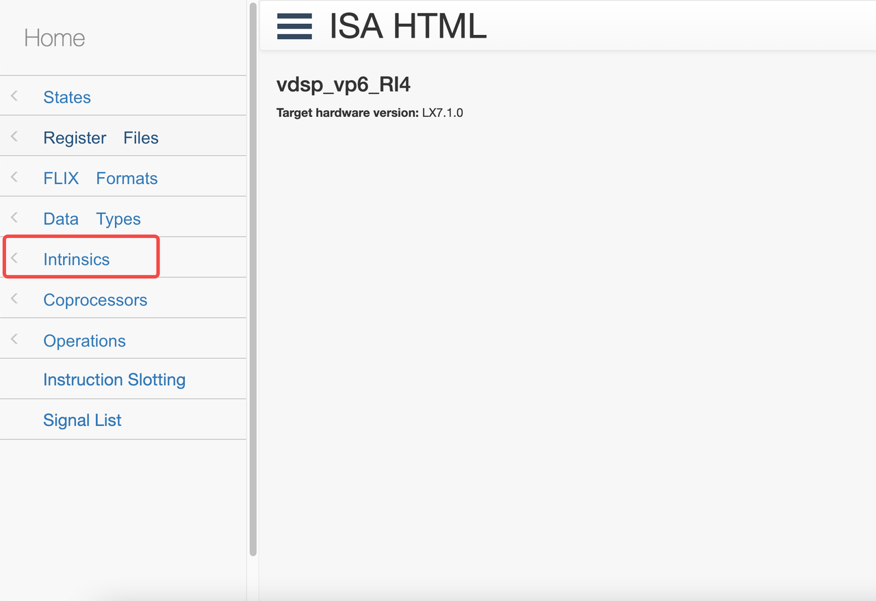Go to the Operations section
Screen dimensions: 876x601
tap(84, 341)
